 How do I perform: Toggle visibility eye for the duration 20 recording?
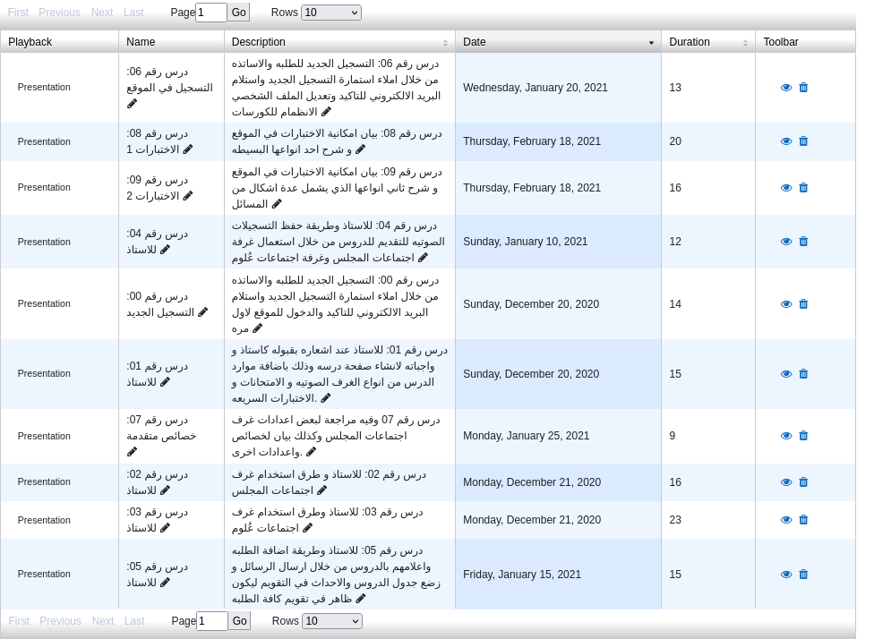[786, 141]
